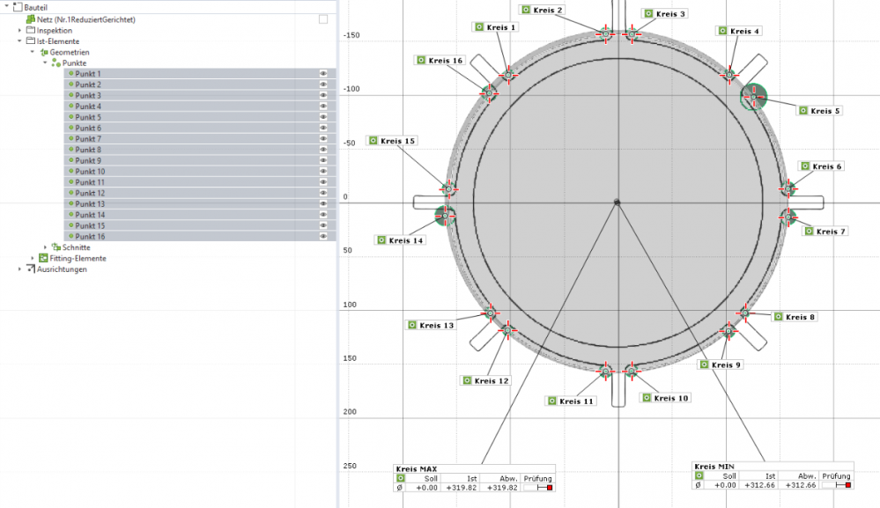The image size is (880, 508).
Task: Click the Fitting-Elemente icon
Action: (x=43, y=258)
